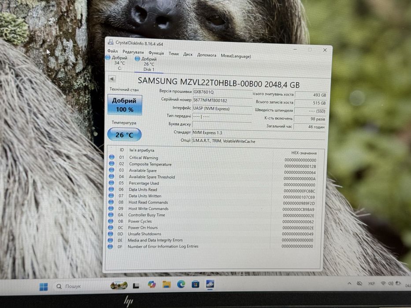Click the status circle for Percentage Used
Image resolution: width=411 pixels, height=308 pixels.
click(x=111, y=183)
